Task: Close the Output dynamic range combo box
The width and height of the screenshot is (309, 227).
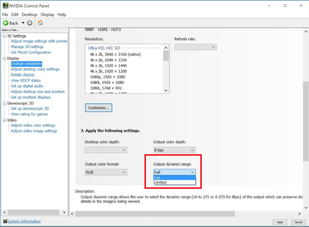Action: [x=175, y=172]
